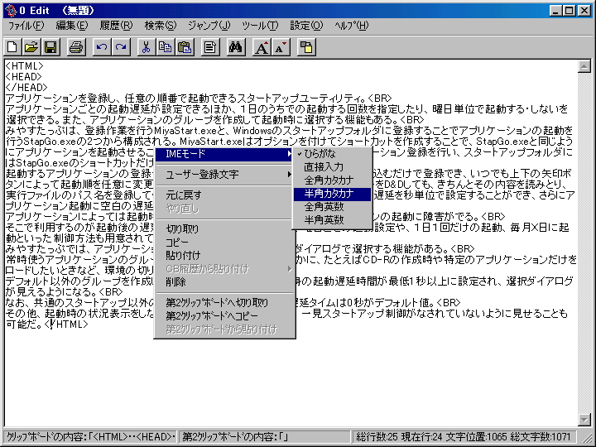Click the vertical scrollbar down arrow

[x=584, y=419]
